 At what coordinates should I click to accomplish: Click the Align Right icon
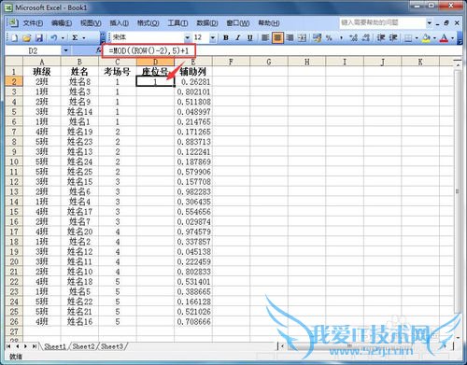tap(290, 38)
